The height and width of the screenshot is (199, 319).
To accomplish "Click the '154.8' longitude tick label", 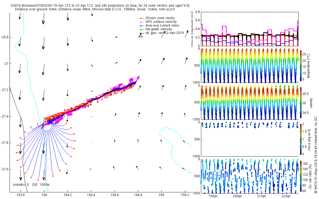I will pyautogui.click(x=138, y=195).
